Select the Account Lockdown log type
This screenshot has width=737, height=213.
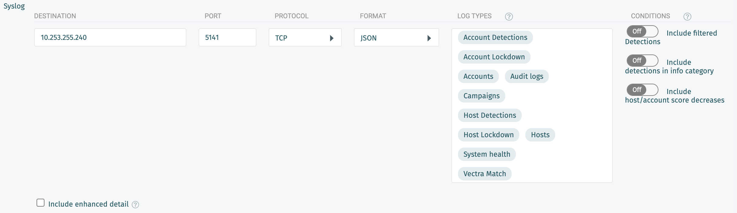(x=494, y=57)
